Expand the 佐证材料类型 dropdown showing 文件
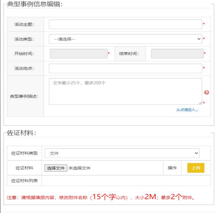The width and height of the screenshot is (217, 213). click(x=122, y=153)
